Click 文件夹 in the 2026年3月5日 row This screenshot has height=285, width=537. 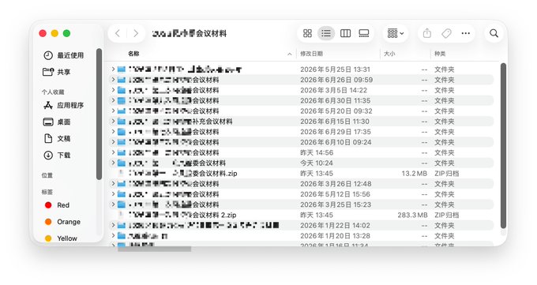(444, 90)
